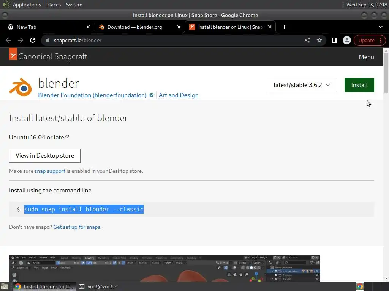Image resolution: width=389 pixels, height=291 pixels.
Task: Click the Blender logo icon
Action: (21, 87)
